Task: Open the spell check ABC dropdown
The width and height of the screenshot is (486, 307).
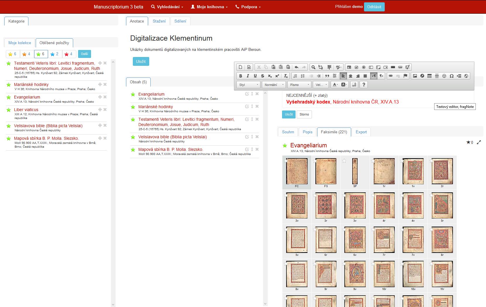Action: (x=339, y=67)
